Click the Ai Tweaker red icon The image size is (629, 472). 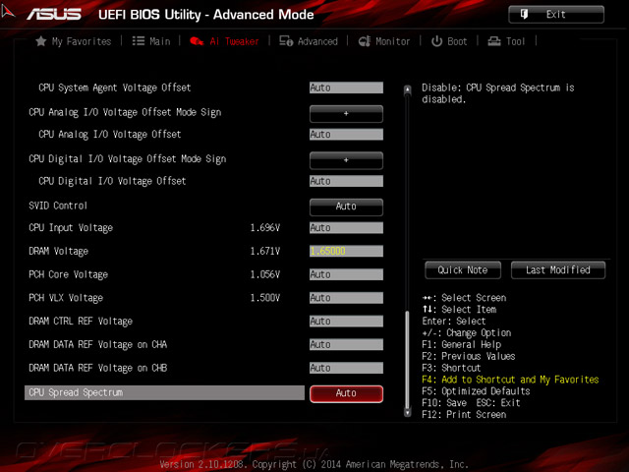(197, 41)
